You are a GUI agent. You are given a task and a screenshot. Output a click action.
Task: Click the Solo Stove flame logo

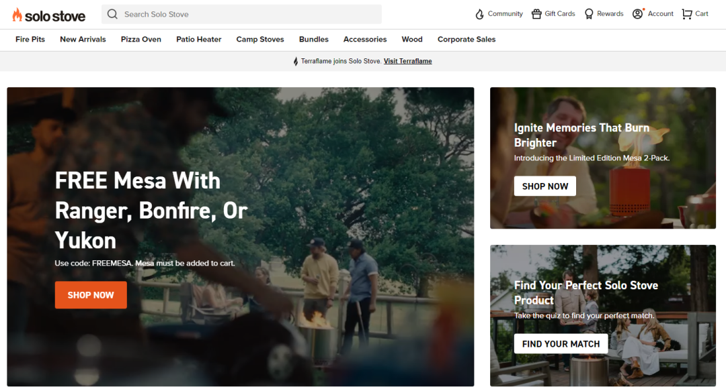[48, 15]
